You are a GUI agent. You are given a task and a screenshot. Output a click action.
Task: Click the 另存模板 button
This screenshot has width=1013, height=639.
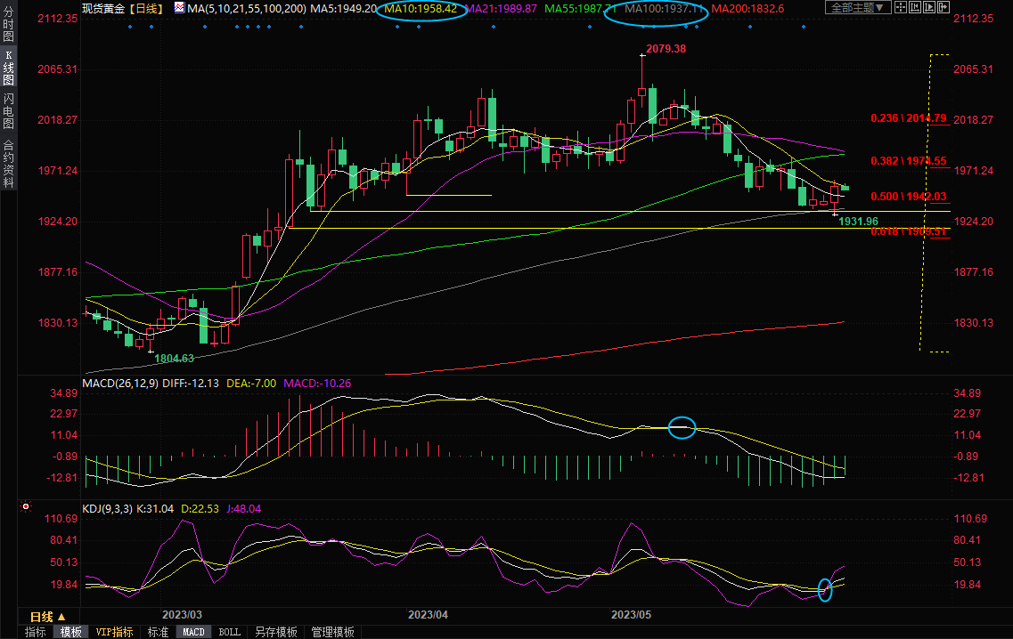tap(275, 632)
